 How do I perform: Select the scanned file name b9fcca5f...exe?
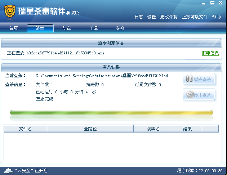[x=66, y=53]
